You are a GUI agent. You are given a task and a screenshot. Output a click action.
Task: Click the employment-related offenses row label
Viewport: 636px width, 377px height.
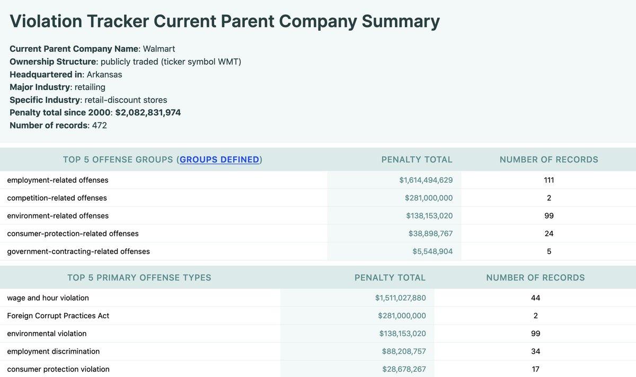coord(58,180)
